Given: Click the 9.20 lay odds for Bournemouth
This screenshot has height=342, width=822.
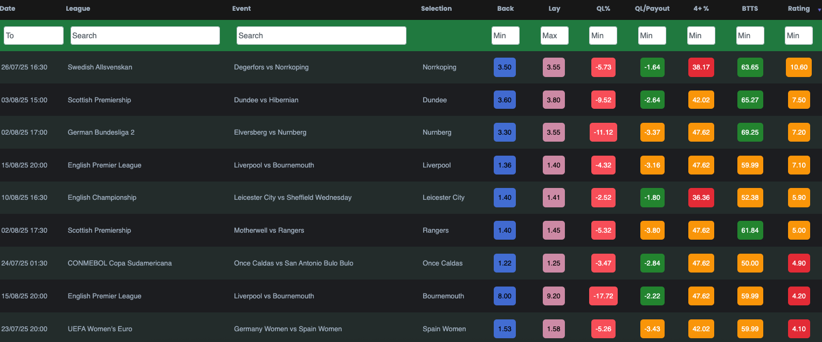Looking at the screenshot, I should click(554, 296).
